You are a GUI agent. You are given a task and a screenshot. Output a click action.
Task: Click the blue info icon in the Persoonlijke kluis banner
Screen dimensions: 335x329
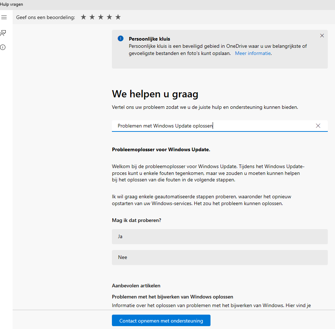click(121, 39)
